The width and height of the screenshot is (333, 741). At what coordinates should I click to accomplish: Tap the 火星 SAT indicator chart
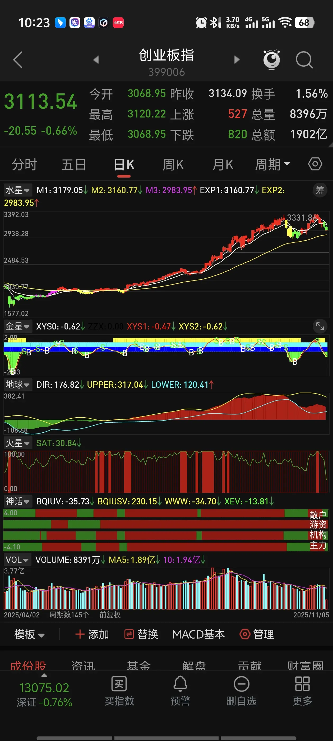pos(166,472)
